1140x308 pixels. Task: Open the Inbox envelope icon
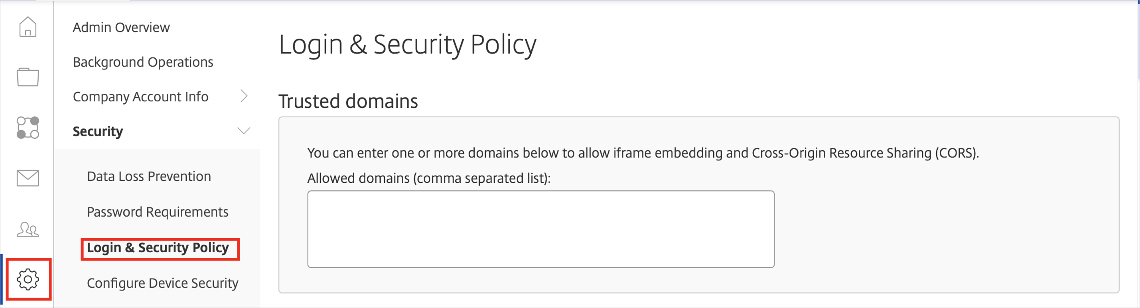[28, 178]
